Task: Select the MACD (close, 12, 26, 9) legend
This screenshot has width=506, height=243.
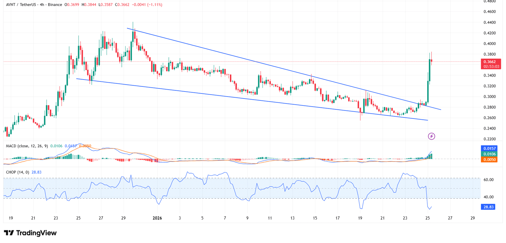Action: click(x=27, y=146)
